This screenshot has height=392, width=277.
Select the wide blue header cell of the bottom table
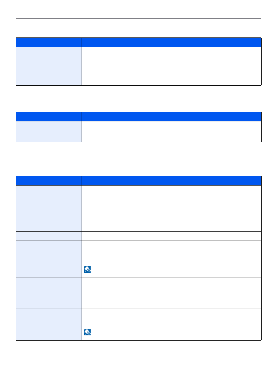click(x=172, y=181)
